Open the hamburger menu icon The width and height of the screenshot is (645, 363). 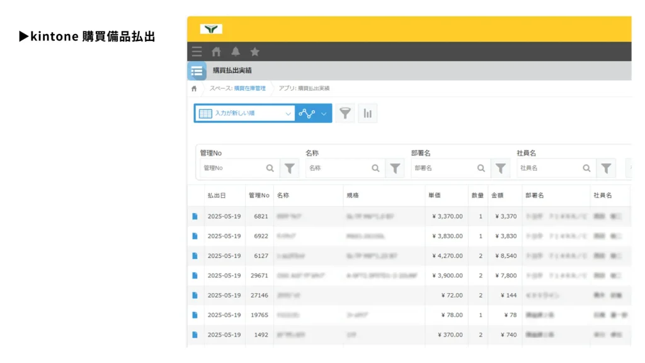(197, 52)
